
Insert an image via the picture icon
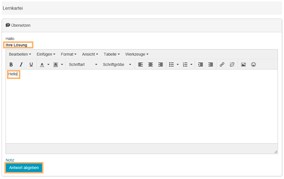[243, 64]
